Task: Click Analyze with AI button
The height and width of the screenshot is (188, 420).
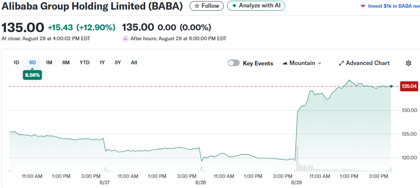Action: (x=256, y=6)
